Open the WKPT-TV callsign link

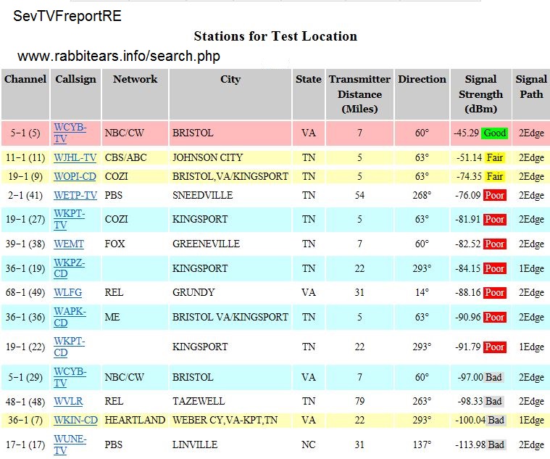[70, 219]
